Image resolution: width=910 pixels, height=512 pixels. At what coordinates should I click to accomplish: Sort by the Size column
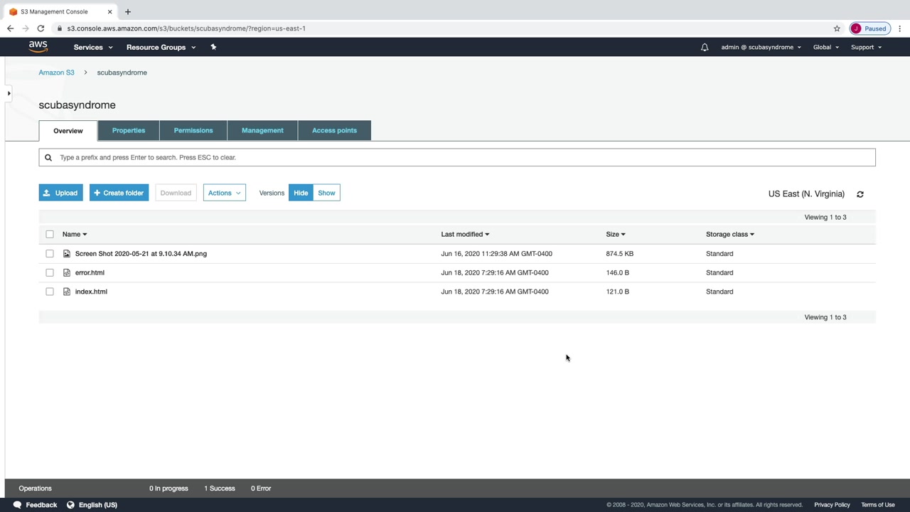click(616, 234)
